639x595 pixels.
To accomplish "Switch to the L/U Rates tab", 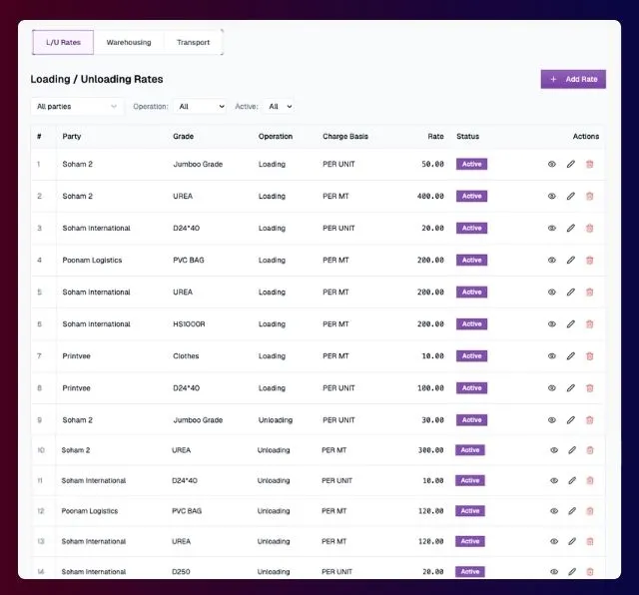I will pyautogui.click(x=63, y=42).
